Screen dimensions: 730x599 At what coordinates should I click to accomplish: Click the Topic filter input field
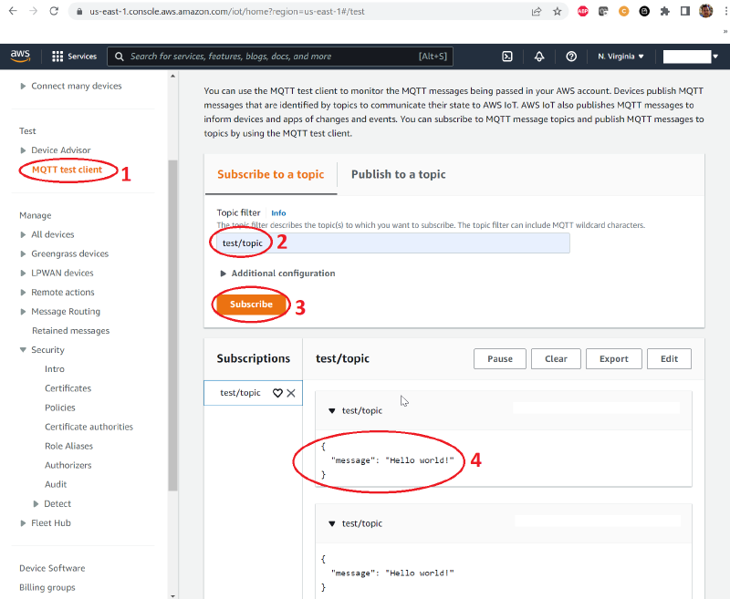[x=392, y=243]
